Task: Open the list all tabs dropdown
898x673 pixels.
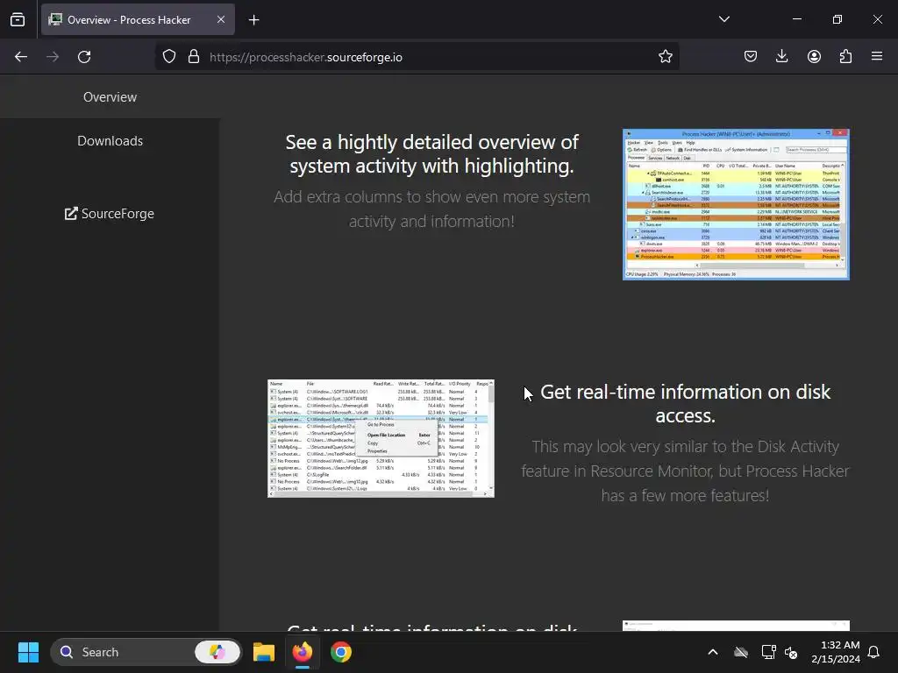Action: pos(723,19)
